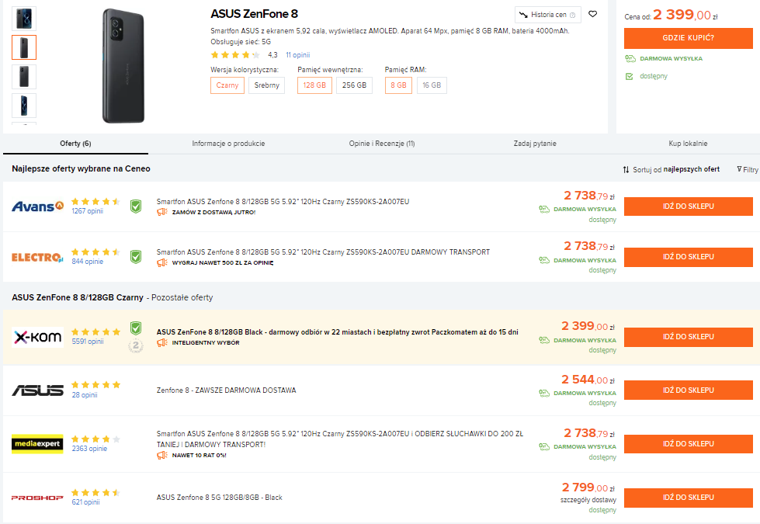
Task: Go to the x-kom shop via IDŹ DO SKLEPU
Action: click(689, 337)
